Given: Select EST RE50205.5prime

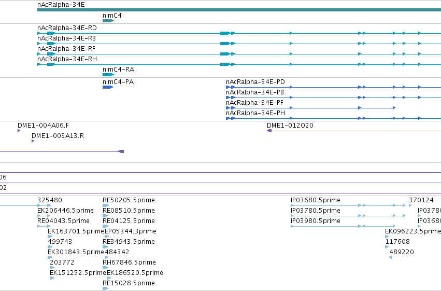Looking at the screenshot, I should coord(129,200).
